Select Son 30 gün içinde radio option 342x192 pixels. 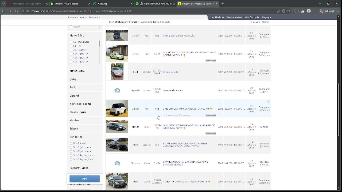(71, 159)
